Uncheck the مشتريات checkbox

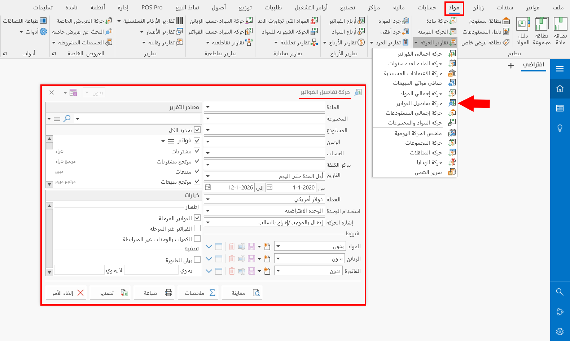pyautogui.click(x=197, y=151)
